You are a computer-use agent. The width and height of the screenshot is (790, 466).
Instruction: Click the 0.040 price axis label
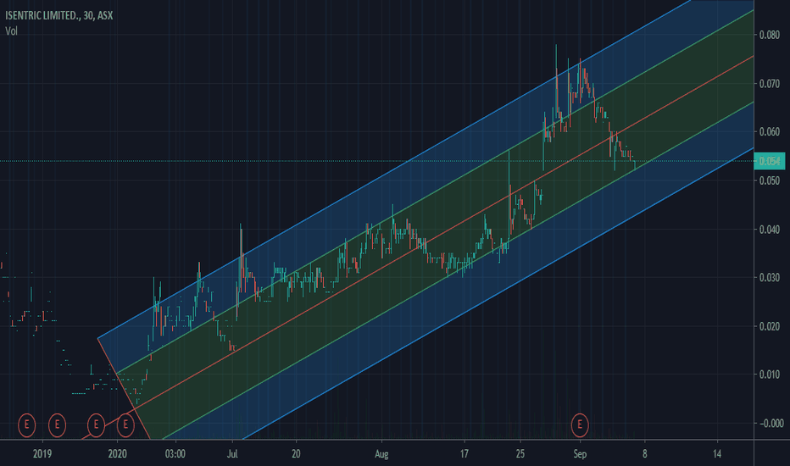(770, 230)
